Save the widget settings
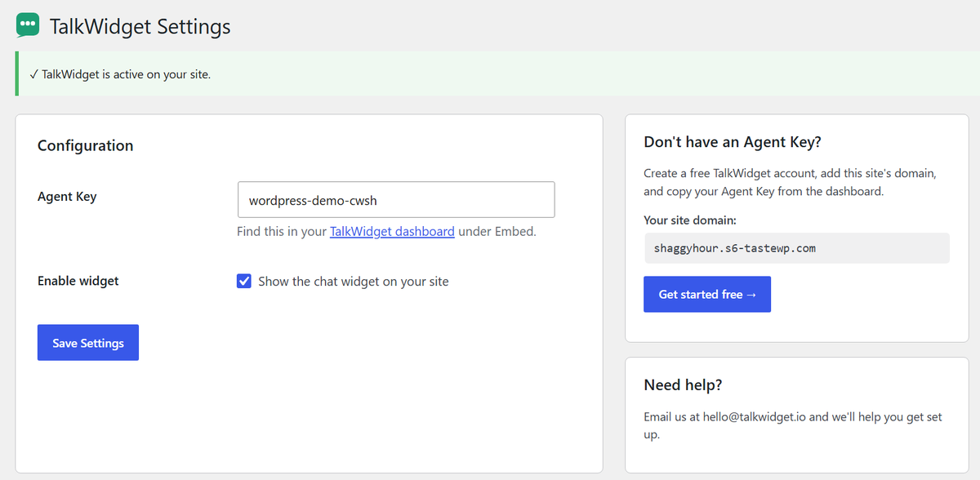Viewport: 980px width, 480px height. pyautogui.click(x=88, y=343)
